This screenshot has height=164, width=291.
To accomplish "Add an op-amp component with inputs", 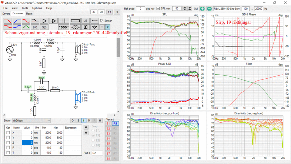I will click(x=53, y=21).
